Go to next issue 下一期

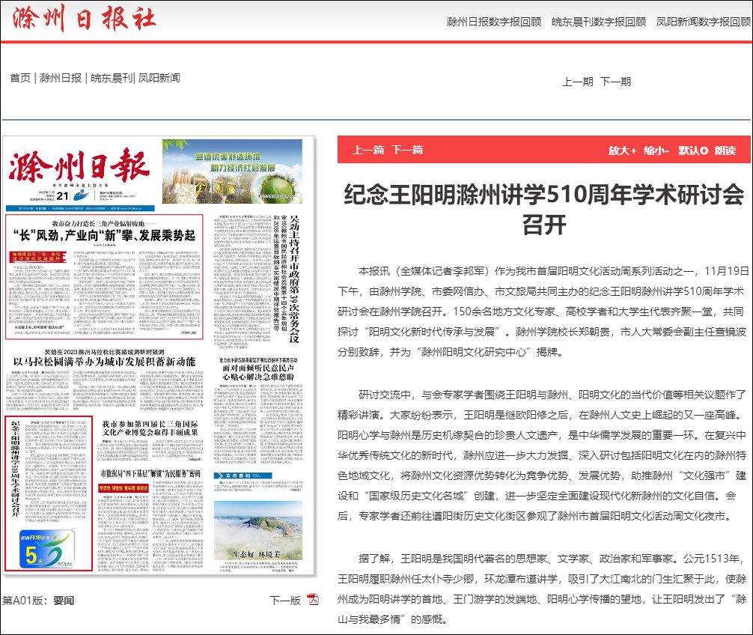[615, 82]
